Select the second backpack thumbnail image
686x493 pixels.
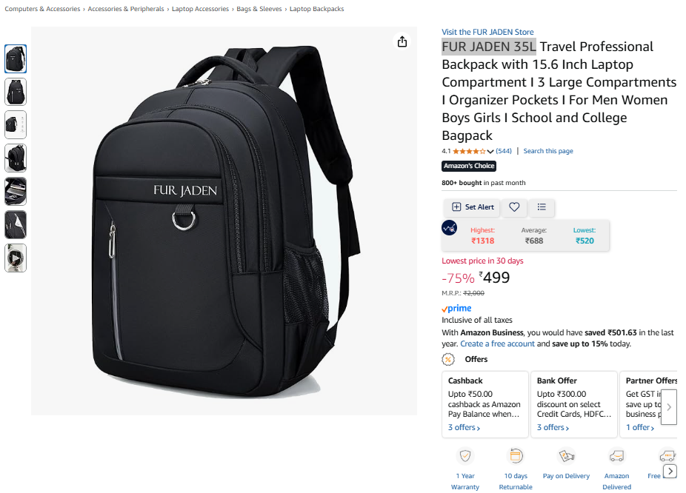16,92
